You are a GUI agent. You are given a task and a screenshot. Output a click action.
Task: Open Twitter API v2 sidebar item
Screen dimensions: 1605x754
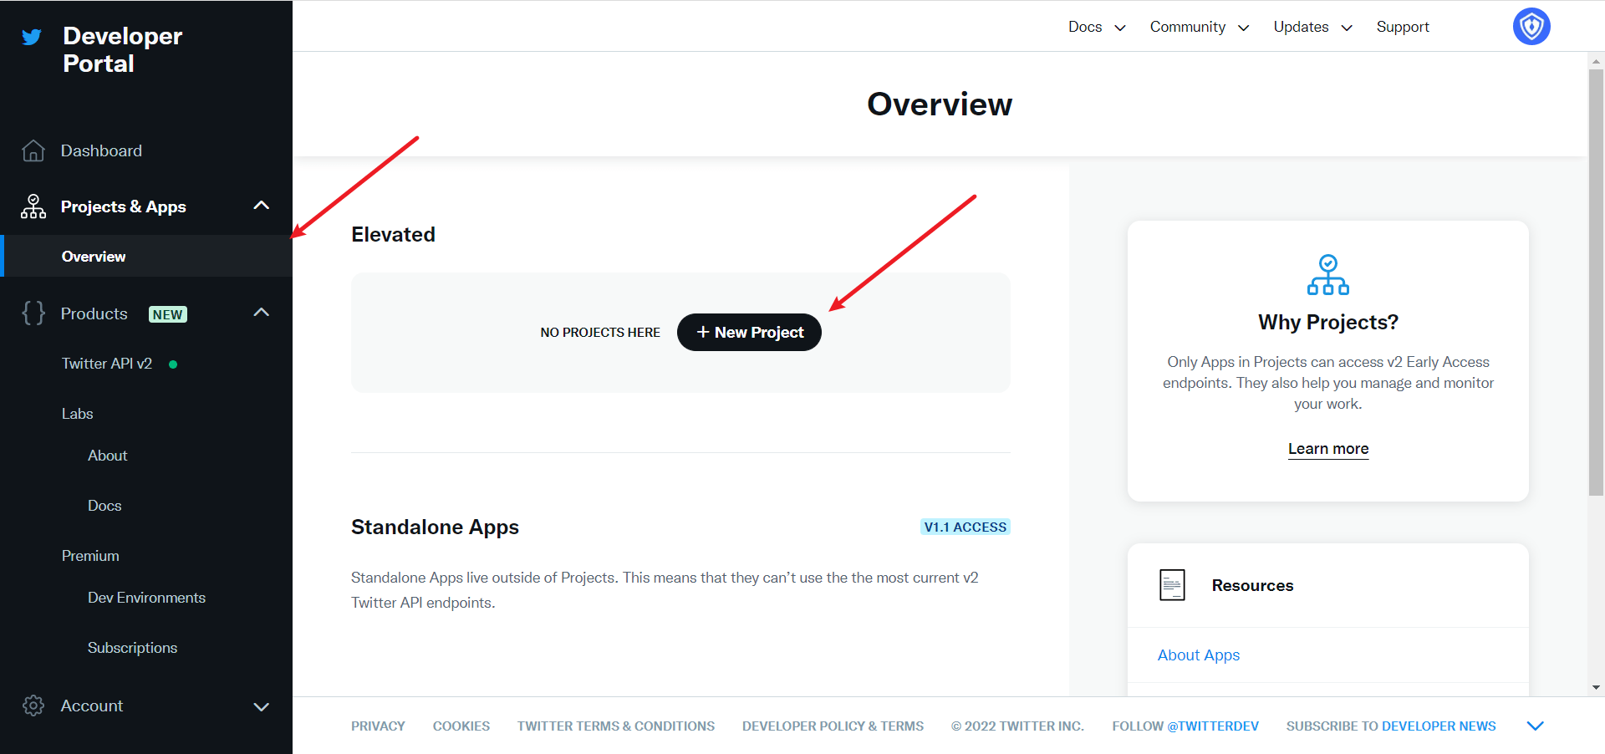coord(107,364)
